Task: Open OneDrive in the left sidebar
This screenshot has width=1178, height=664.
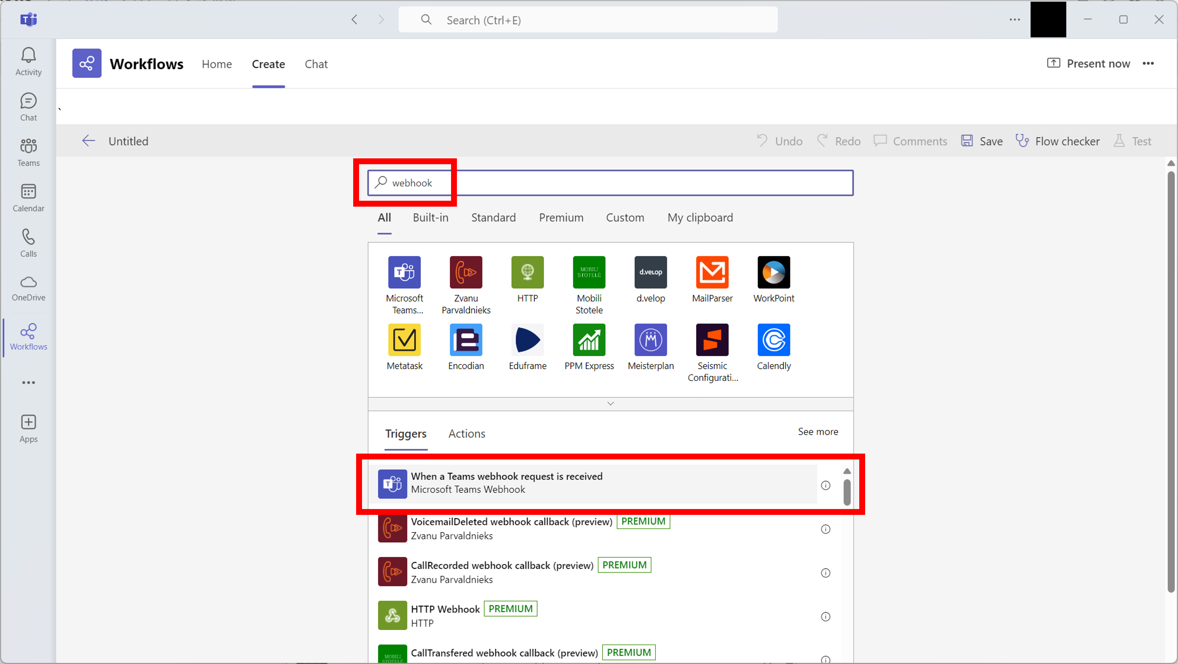Action: pyautogui.click(x=29, y=288)
